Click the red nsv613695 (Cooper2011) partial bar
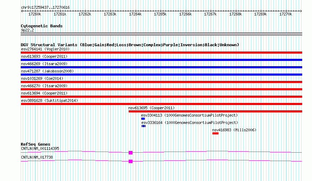This screenshot has height=181, width=312. click(x=215, y=111)
